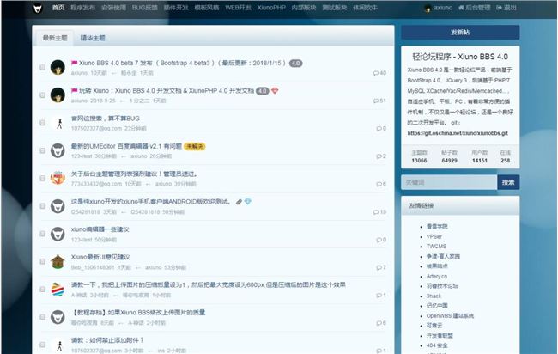Open avatar beside 【教程存档】 thread

pos(58,317)
